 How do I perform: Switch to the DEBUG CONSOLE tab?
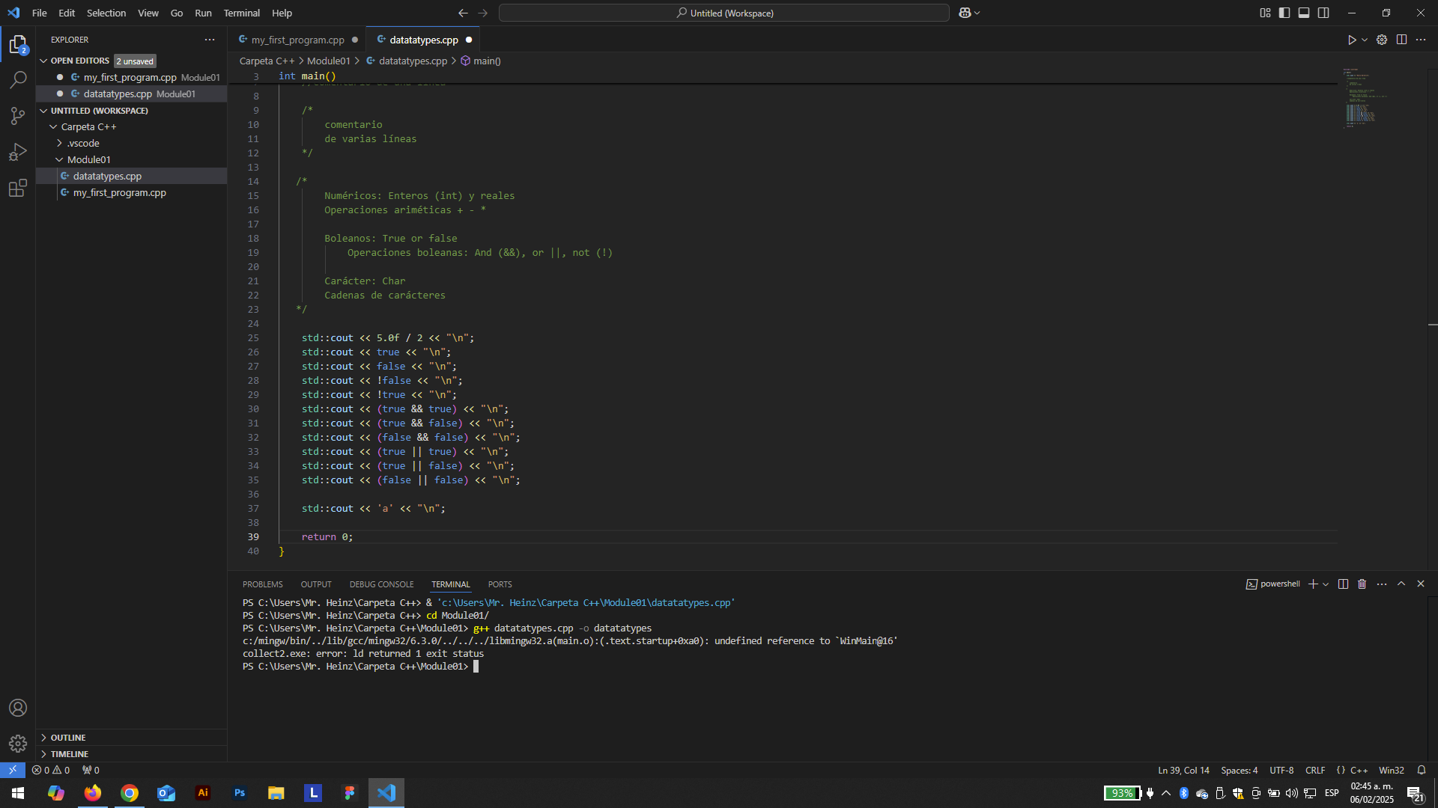click(x=381, y=584)
